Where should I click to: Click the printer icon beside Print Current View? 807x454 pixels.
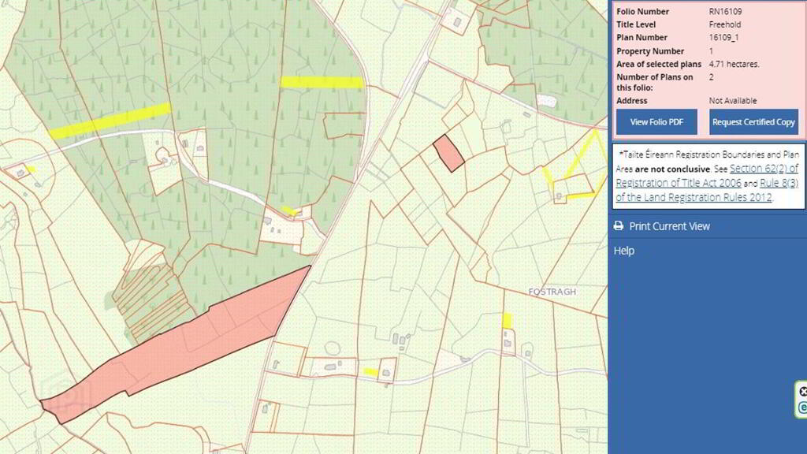(x=619, y=226)
